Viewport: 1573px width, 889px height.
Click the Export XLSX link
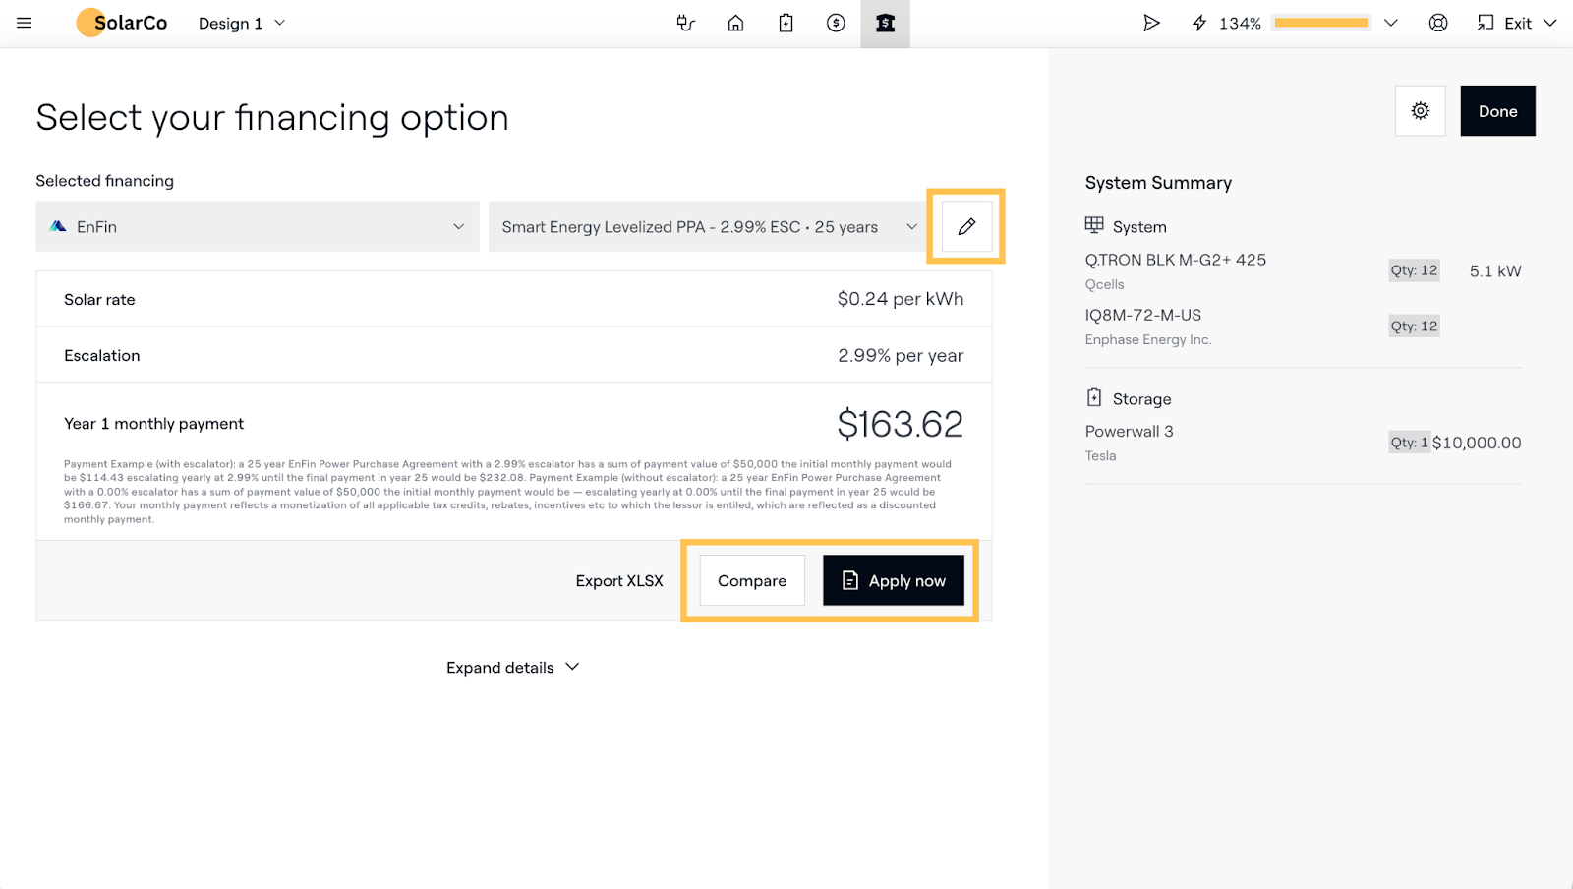619,581
